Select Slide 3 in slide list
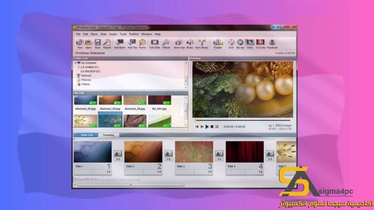Screen dimensions: 374x210 point(194,152)
